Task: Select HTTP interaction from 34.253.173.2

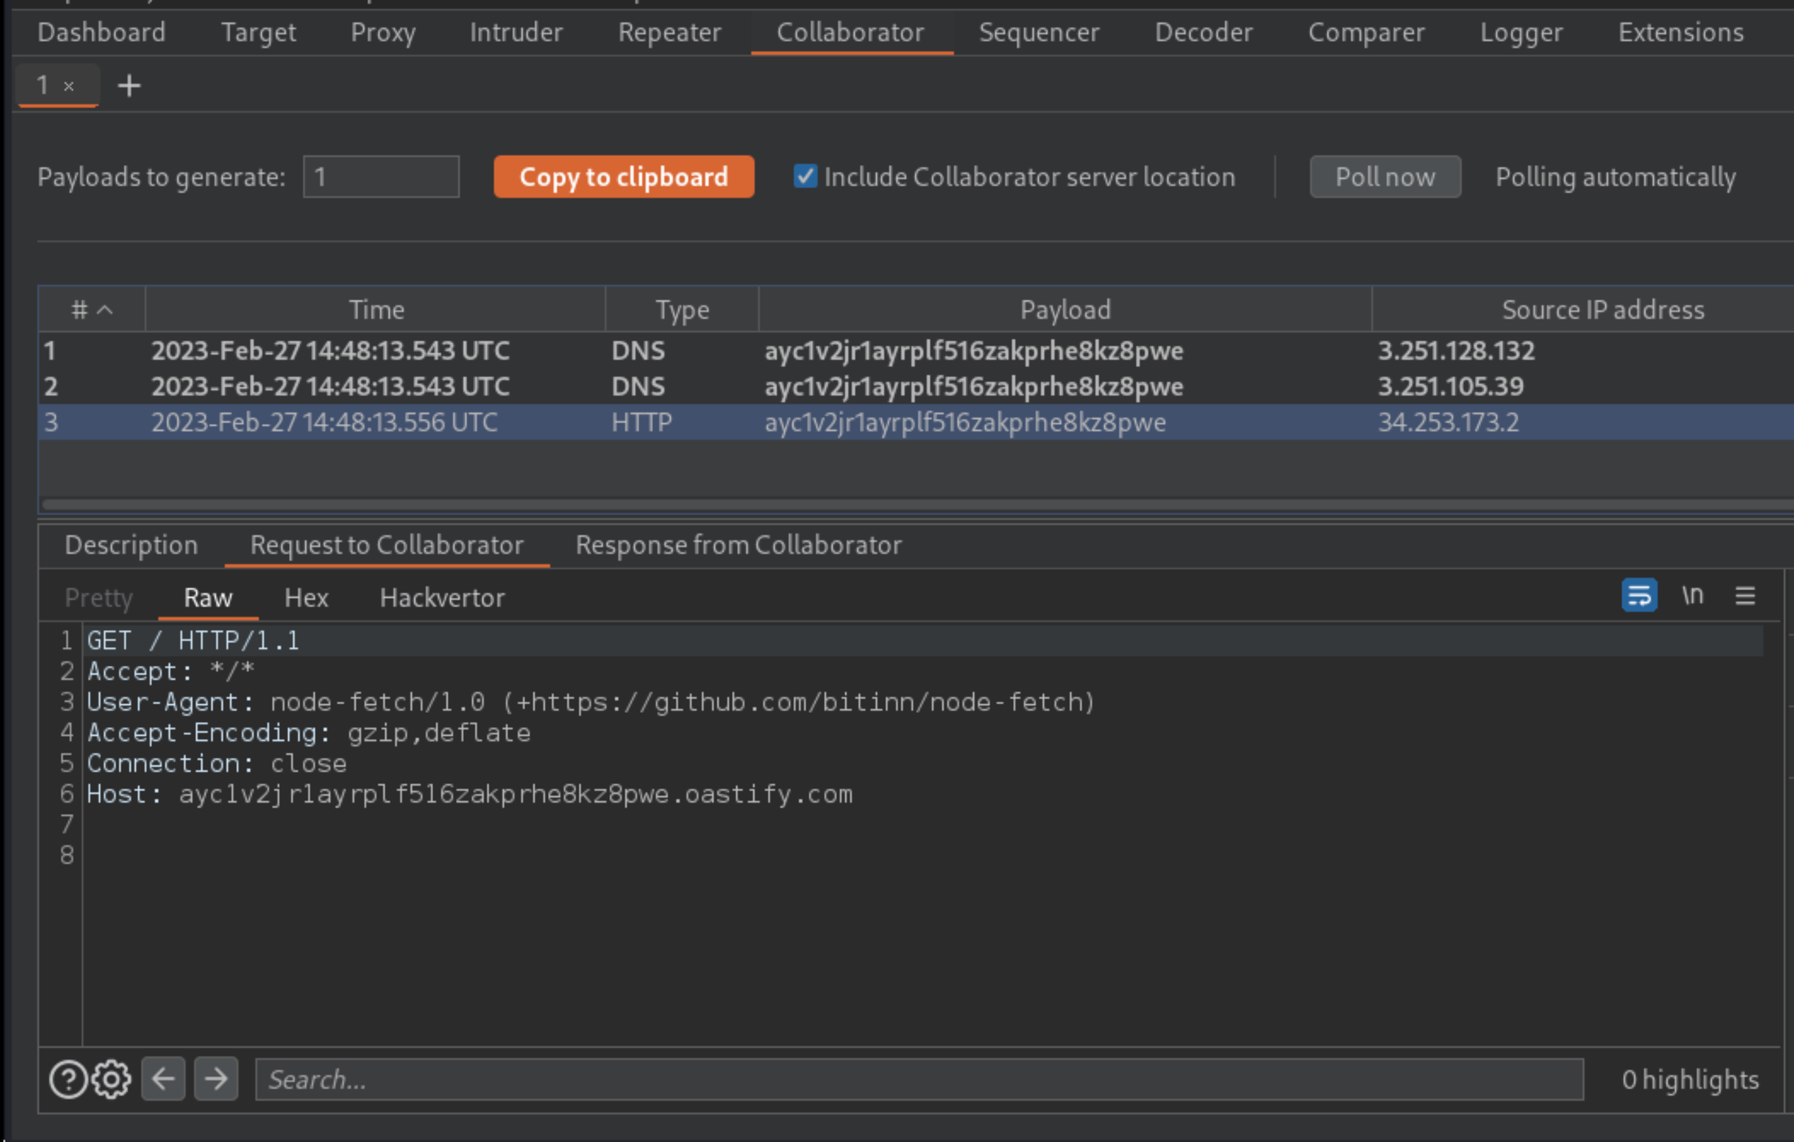Action: pos(917,421)
